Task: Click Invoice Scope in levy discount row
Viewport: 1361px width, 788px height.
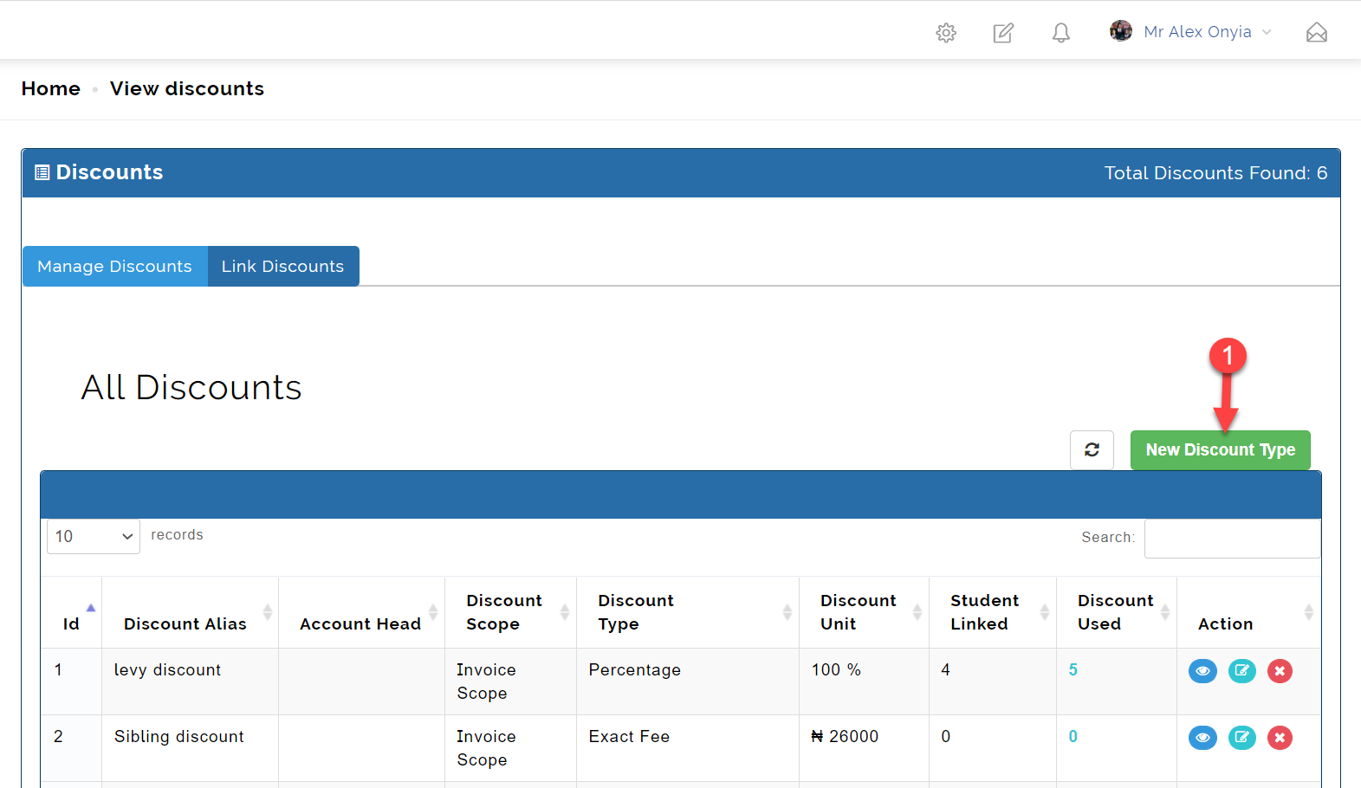Action: tap(486, 681)
